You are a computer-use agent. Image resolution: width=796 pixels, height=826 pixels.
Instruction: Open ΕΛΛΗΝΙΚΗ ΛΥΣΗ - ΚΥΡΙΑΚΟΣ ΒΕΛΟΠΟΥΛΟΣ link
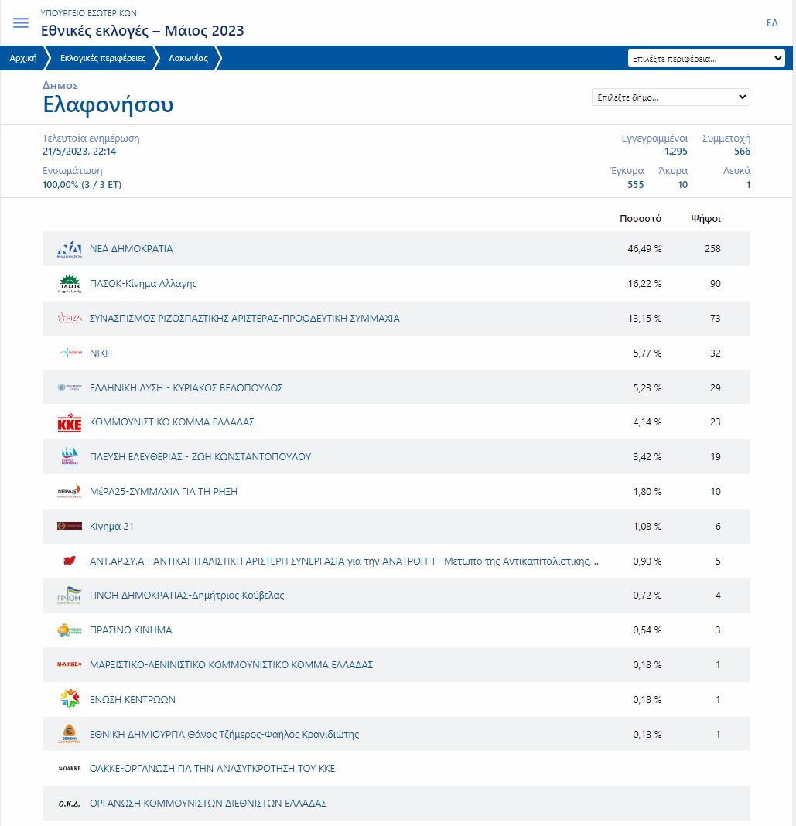[x=186, y=388]
